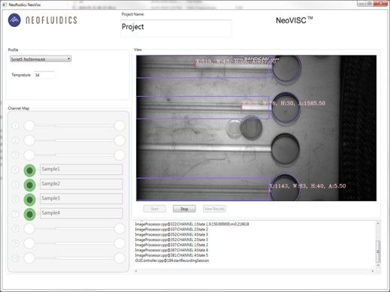Viewport: 390px width, 292px height.
Task: Click the Temperature input field
Action: (44, 75)
